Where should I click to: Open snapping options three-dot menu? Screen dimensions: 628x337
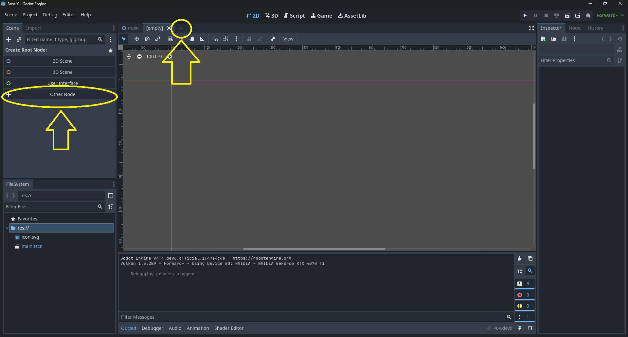pos(236,39)
